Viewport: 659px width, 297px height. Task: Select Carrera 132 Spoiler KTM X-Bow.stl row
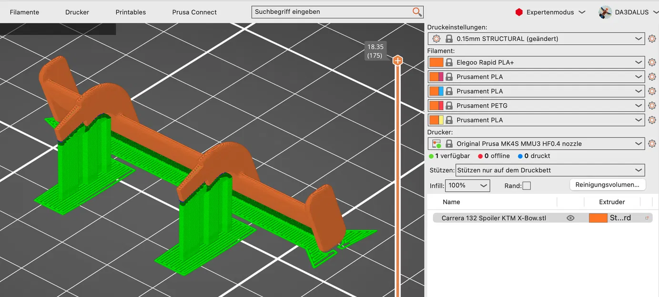tap(542, 218)
